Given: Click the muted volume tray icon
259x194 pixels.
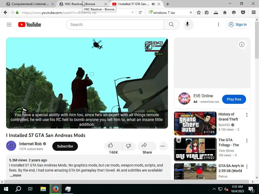Looking at the screenshot, I should (x=226, y=189).
